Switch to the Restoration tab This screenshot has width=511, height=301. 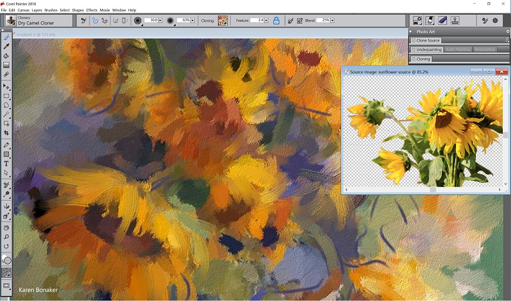pos(485,49)
